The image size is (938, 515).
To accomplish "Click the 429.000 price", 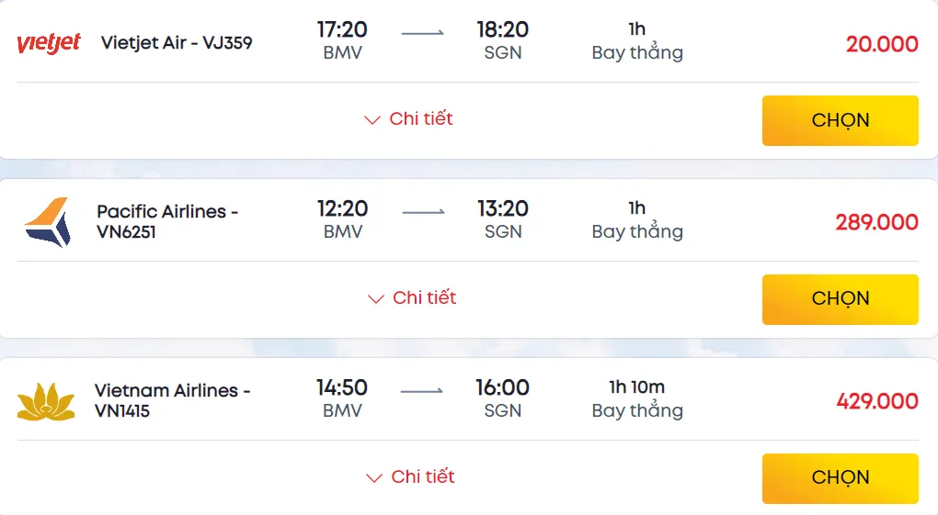I will coord(877,401).
